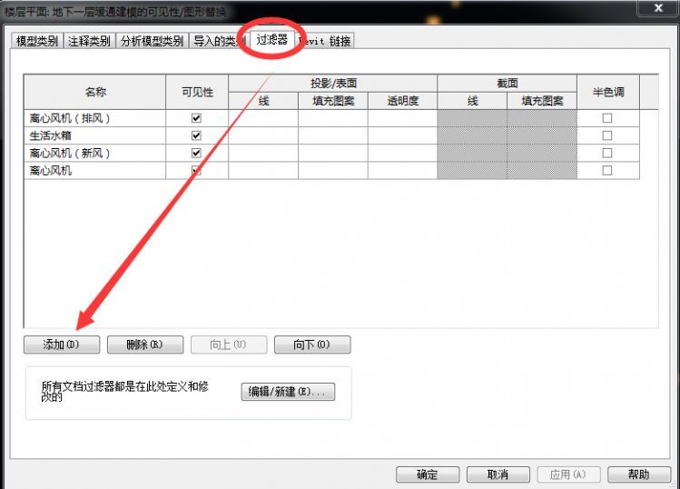
Task: Uncheck visibility for 离心风机（排风）
Action: [196, 118]
